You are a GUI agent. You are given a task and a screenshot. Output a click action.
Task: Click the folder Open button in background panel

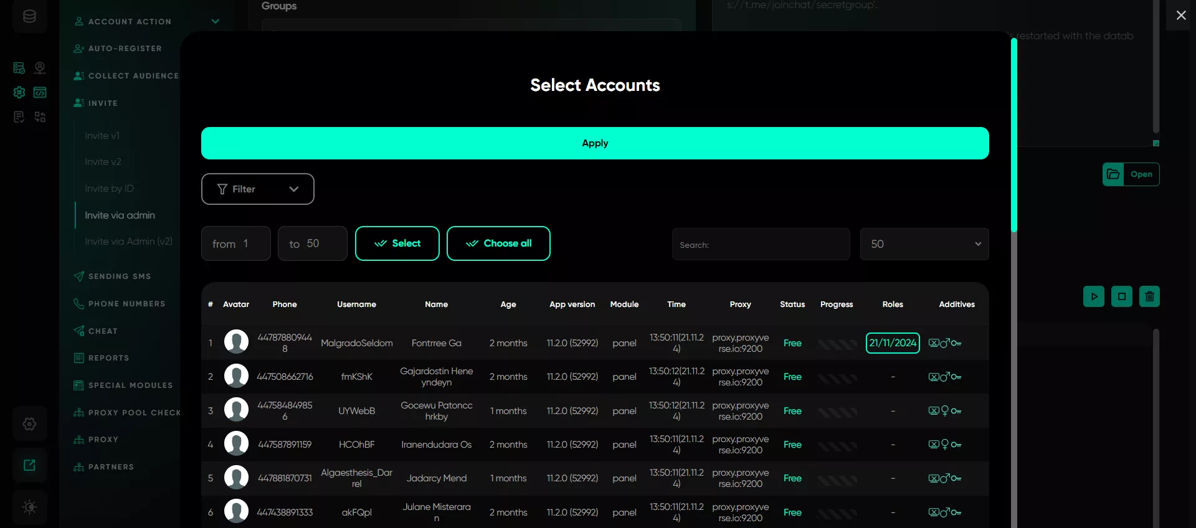pyautogui.click(x=1131, y=174)
